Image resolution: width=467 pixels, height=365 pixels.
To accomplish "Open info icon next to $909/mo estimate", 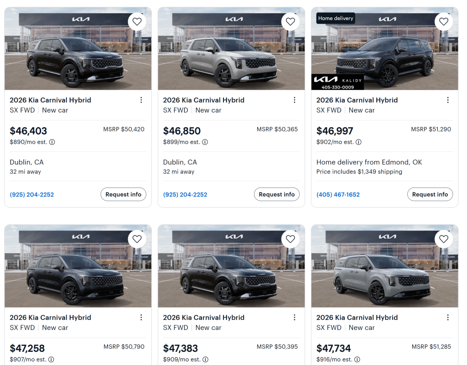I will tap(205, 360).
